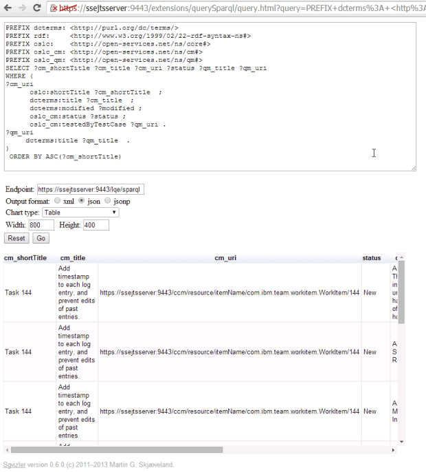Select the jsonp output format

[107, 201]
